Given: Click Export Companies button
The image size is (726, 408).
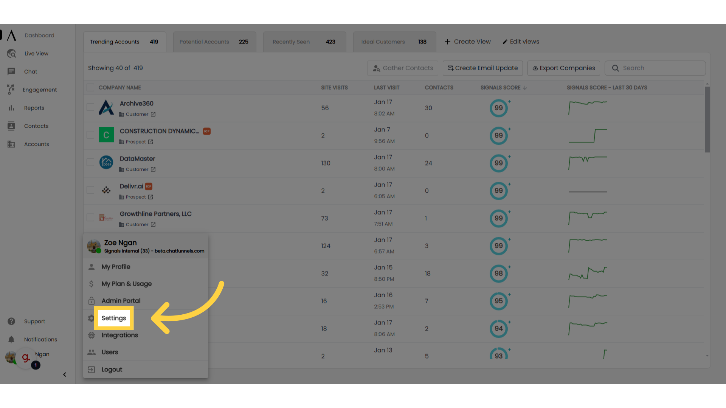Looking at the screenshot, I should tap(563, 68).
